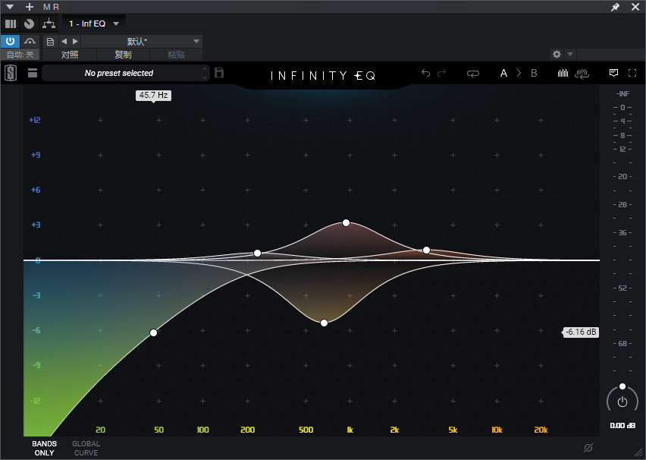646x460 pixels.
Task: Open the 默认 preset dropdown
Action: coord(142,41)
